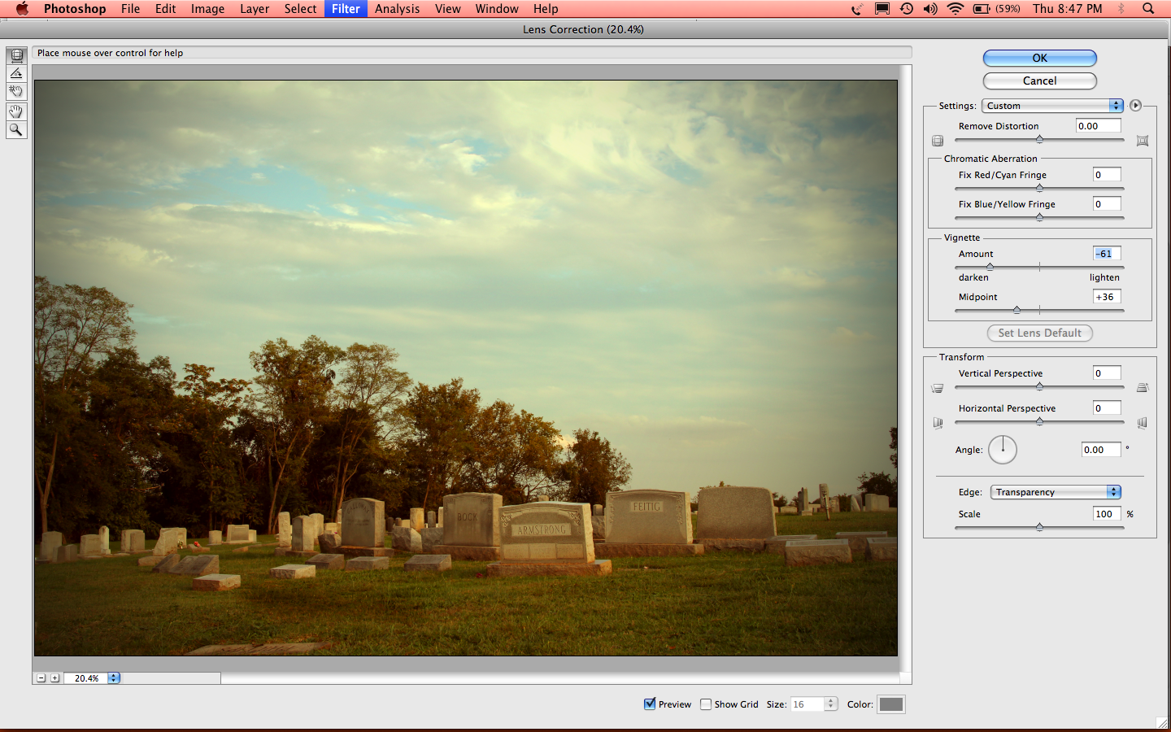Select the Straighten tool
This screenshot has height=732, width=1171.
(16, 73)
